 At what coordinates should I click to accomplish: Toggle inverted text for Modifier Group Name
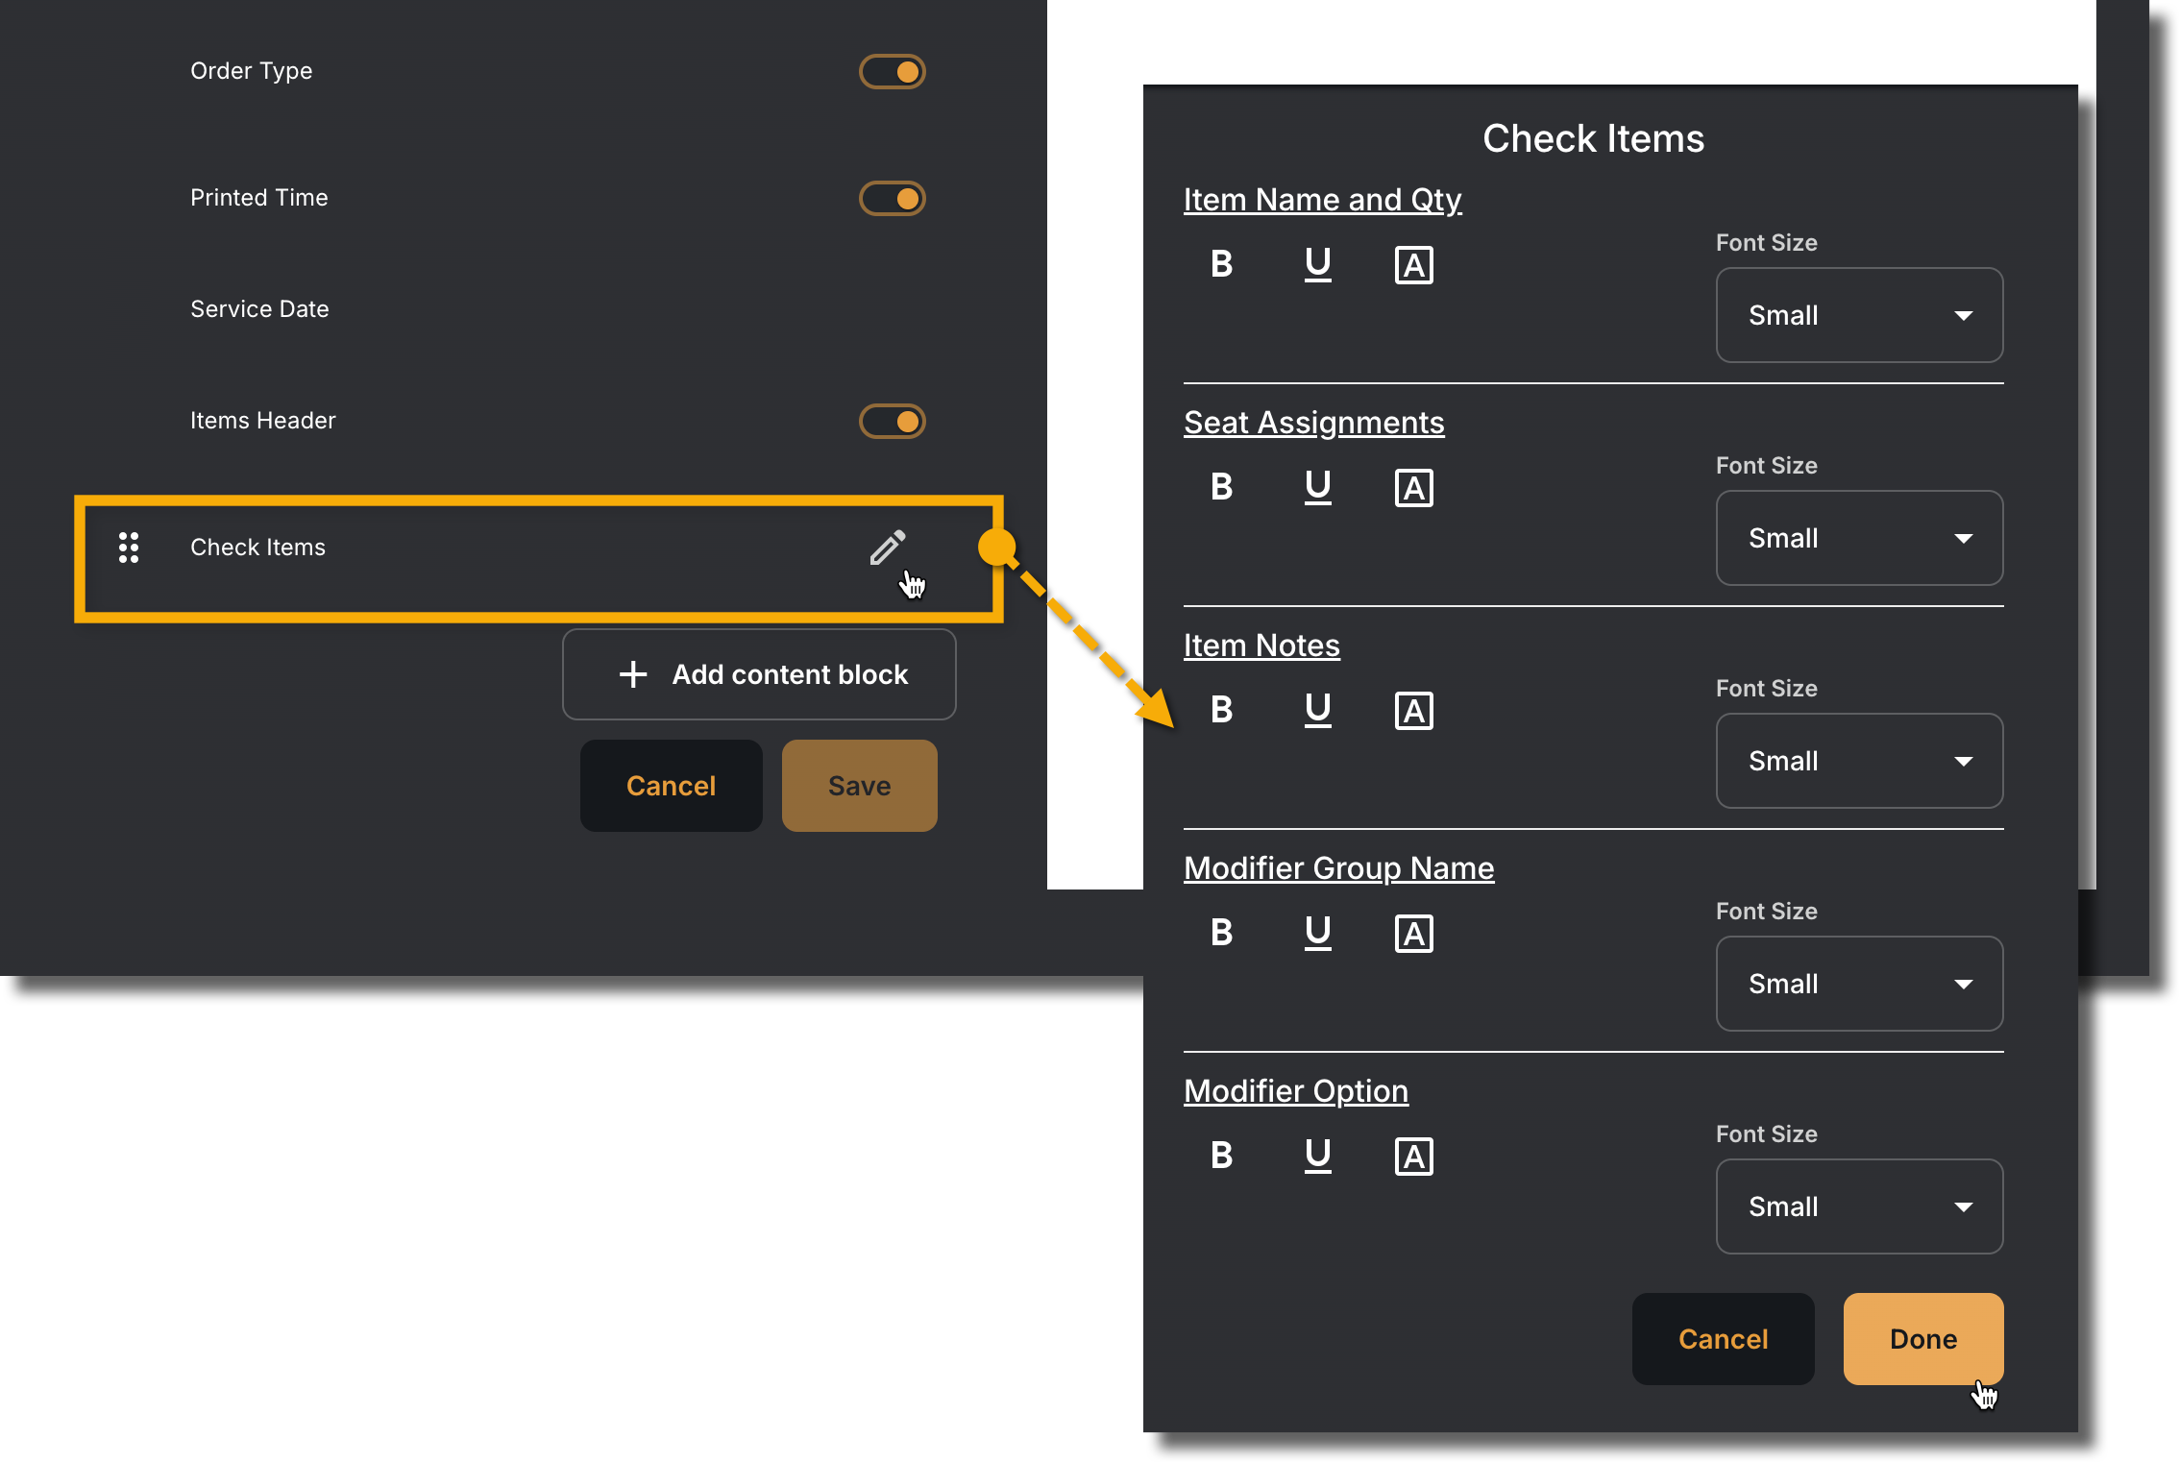click(x=1413, y=934)
